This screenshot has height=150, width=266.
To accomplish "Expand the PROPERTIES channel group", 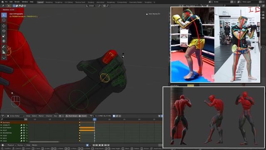I will tap(1, 133).
